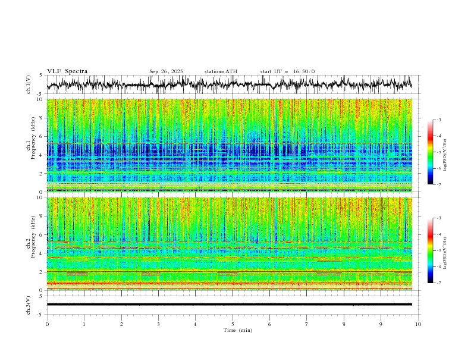Click the "Time (min)" x-axis label

coord(238,330)
